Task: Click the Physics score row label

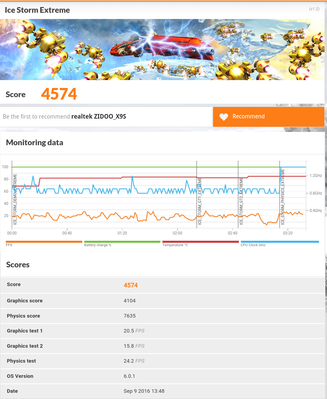Action: tap(23, 316)
